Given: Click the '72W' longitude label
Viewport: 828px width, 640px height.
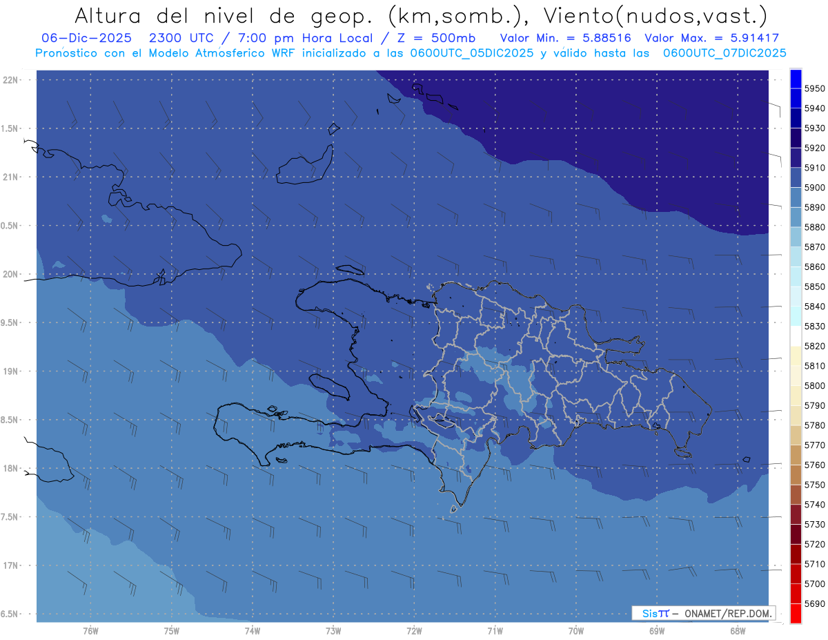Looking at the screenshot, I should [414, 631].
